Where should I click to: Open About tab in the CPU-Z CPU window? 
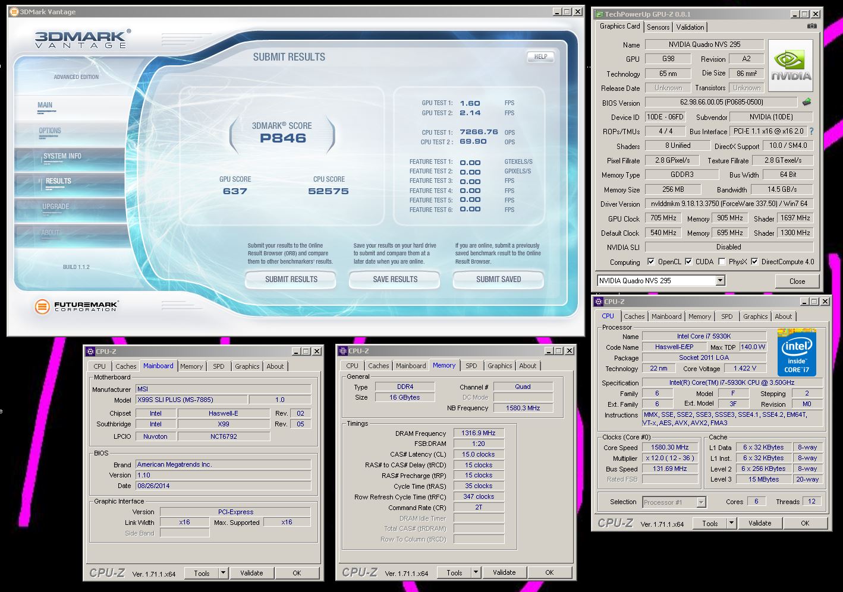[784, 316]
